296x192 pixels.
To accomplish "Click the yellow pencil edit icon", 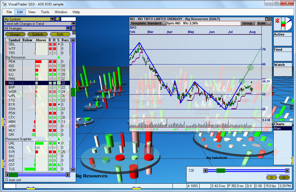I will (x=57, y=19).
